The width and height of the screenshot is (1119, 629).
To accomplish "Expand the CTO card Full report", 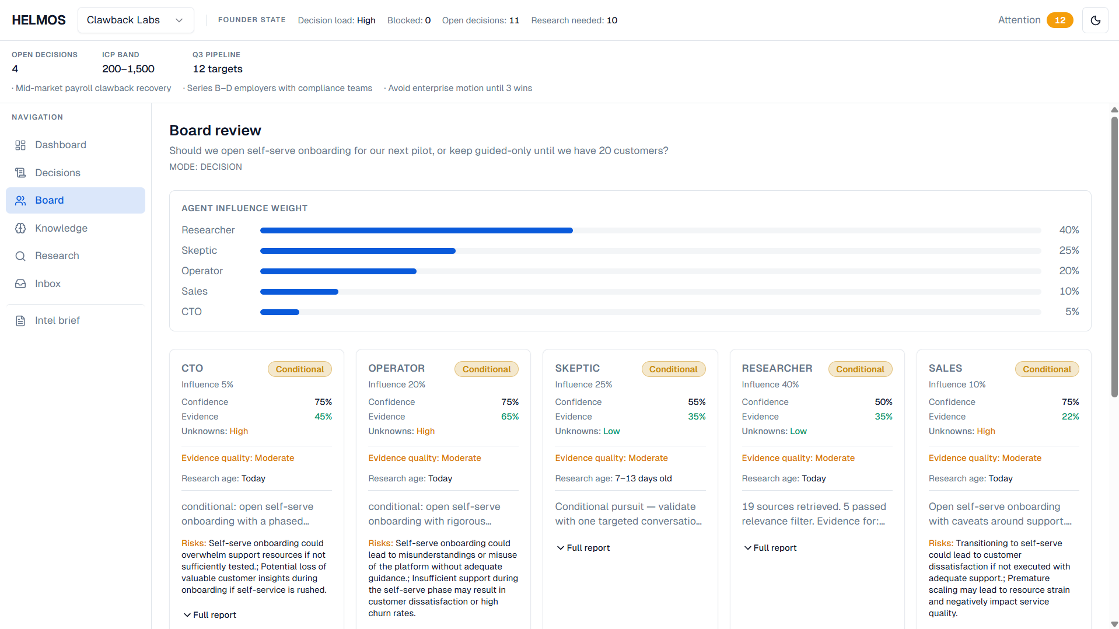I will click(210, 615).
